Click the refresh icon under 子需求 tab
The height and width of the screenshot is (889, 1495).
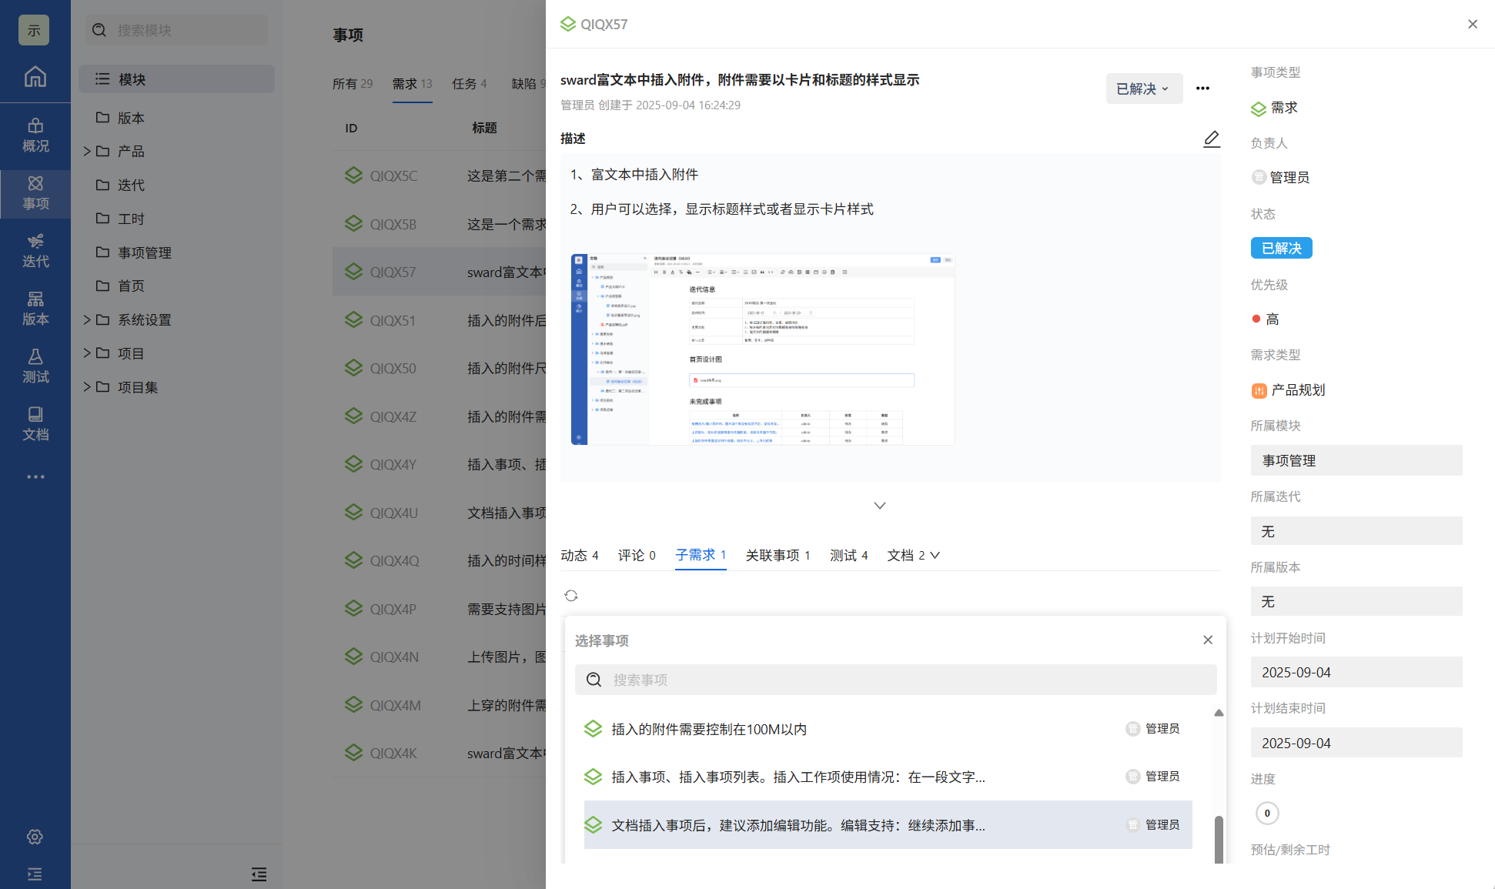coord(570,596)
